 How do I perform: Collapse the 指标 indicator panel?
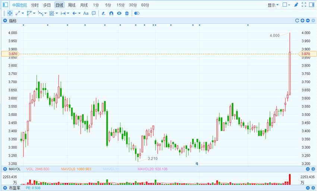click(5, 21)
